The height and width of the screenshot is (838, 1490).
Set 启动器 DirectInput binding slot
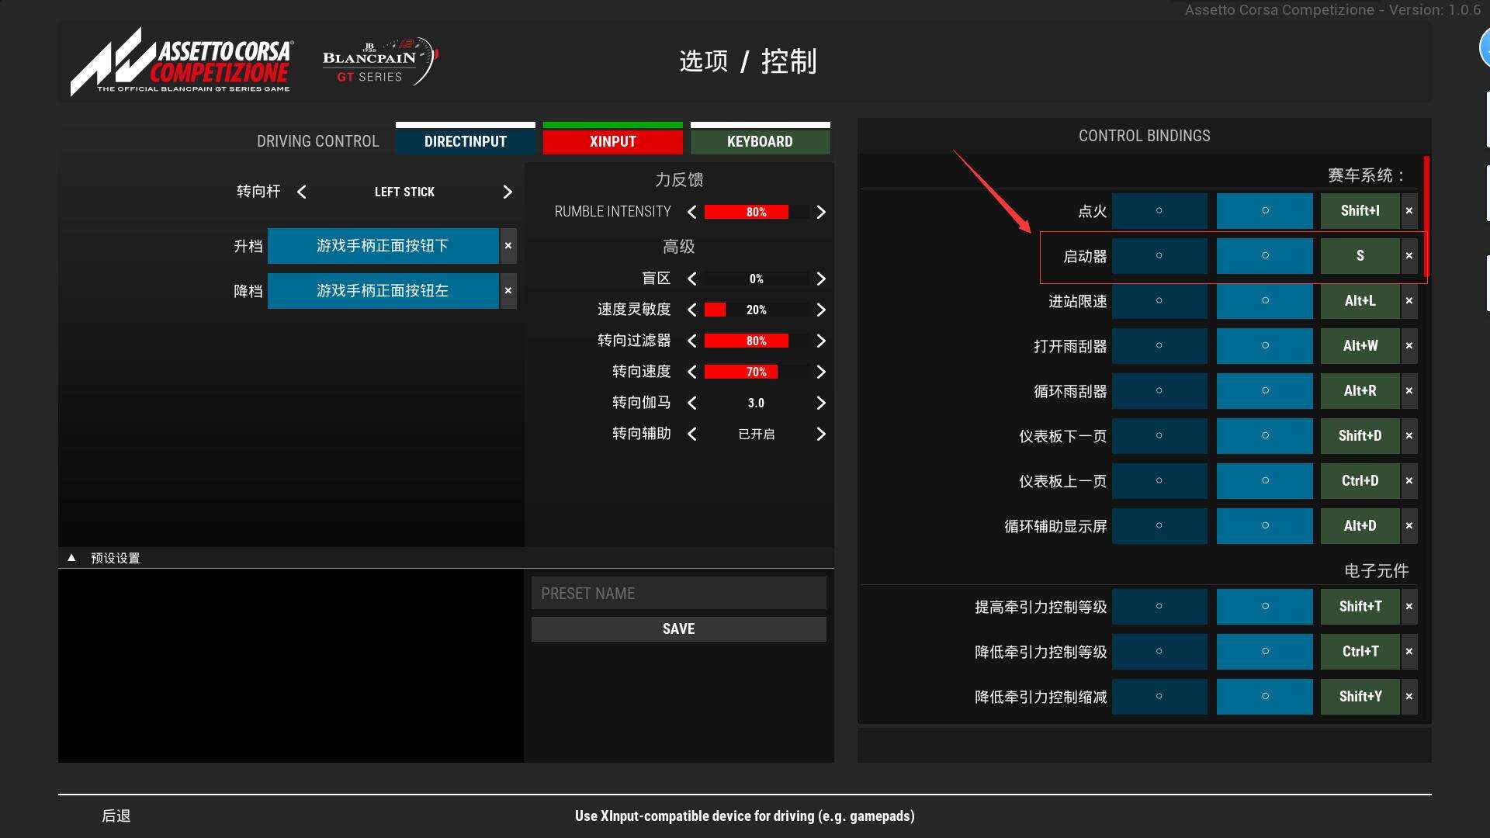(x=1159, y=256)
